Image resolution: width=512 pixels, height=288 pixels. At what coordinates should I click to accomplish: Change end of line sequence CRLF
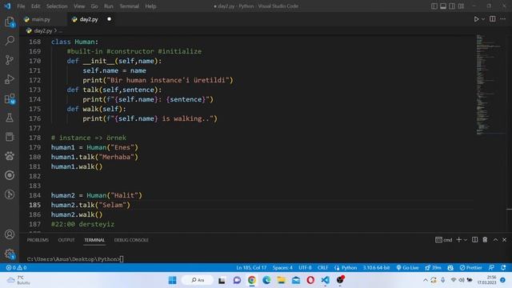322,268
